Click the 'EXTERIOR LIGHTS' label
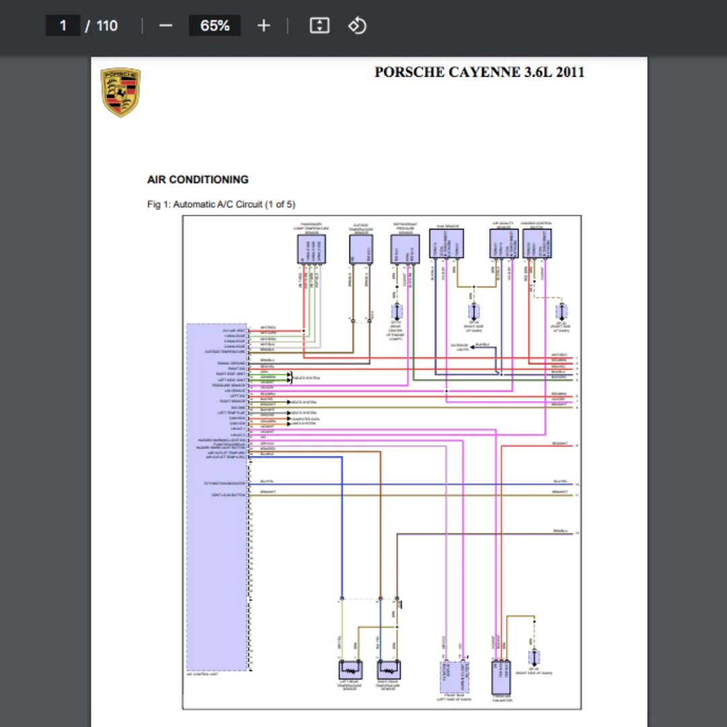Image resolution: width=727 pixels, height=727 pixels. 460,347
